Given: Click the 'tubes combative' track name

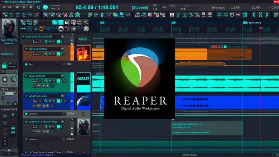Looking at the screenshot, I should 38,49.
